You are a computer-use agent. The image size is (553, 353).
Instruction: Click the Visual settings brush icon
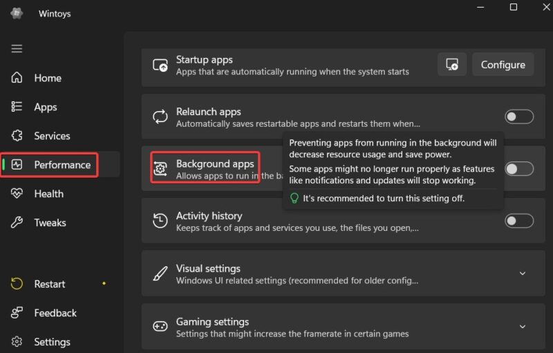tap(160, 274)
